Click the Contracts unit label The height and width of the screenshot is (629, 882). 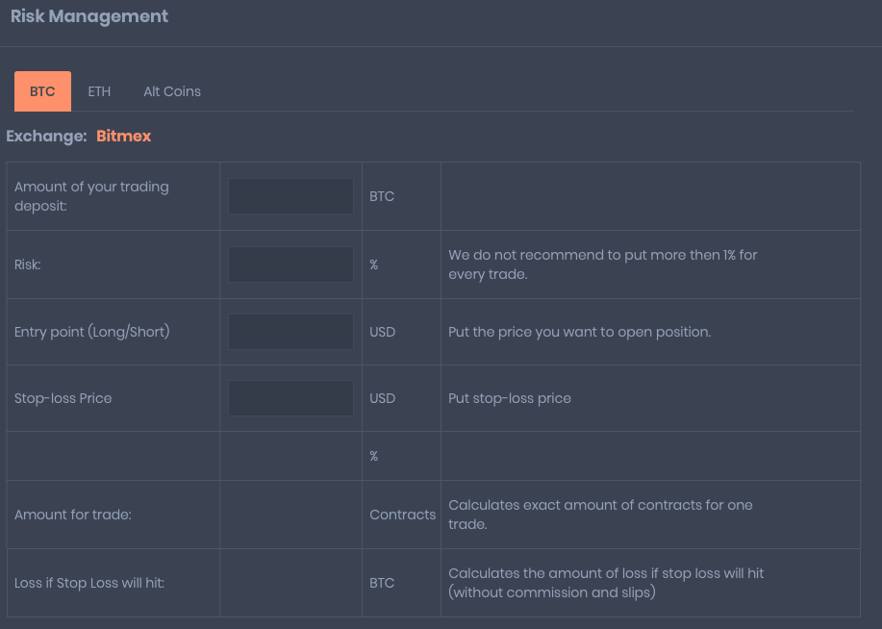(x=402, y=515)
